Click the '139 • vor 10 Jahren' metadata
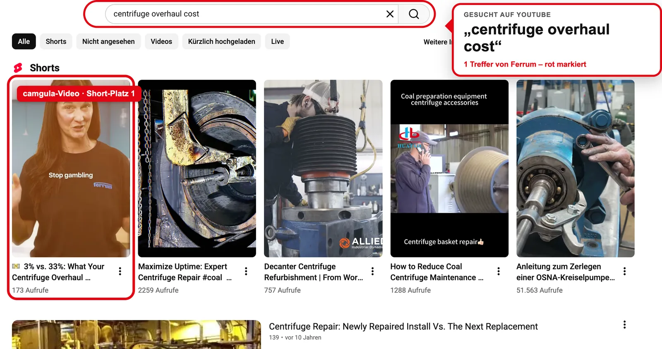This screenshot has height=349, width=662. (x=295, y=337)
